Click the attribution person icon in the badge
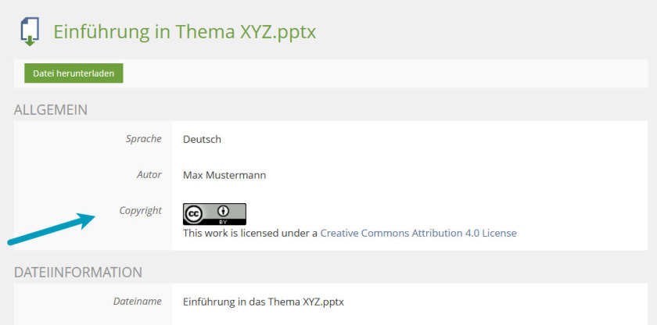 (x=224, y=211)
